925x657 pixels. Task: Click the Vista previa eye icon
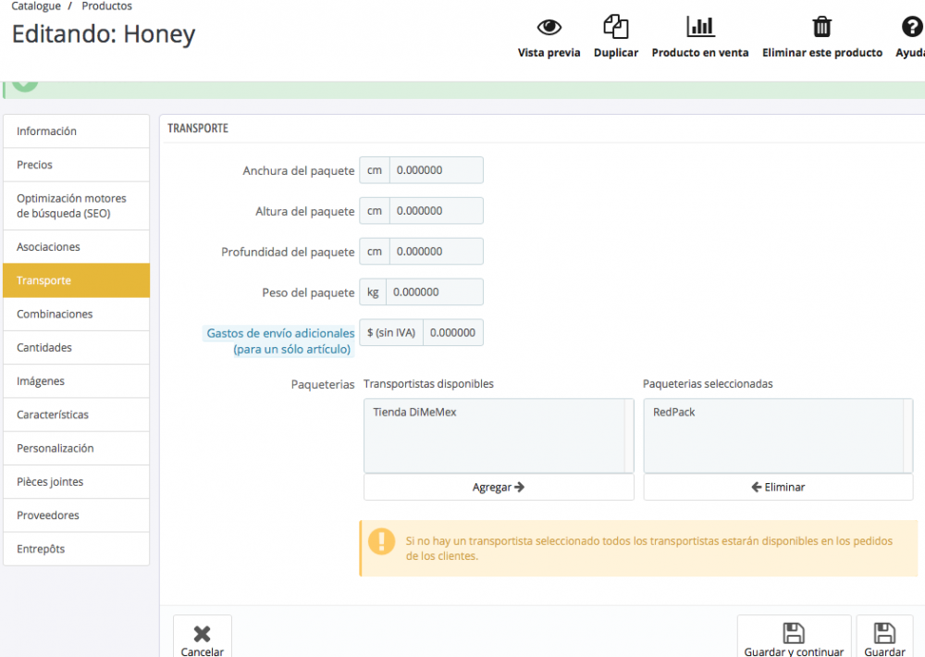(549, 27)
